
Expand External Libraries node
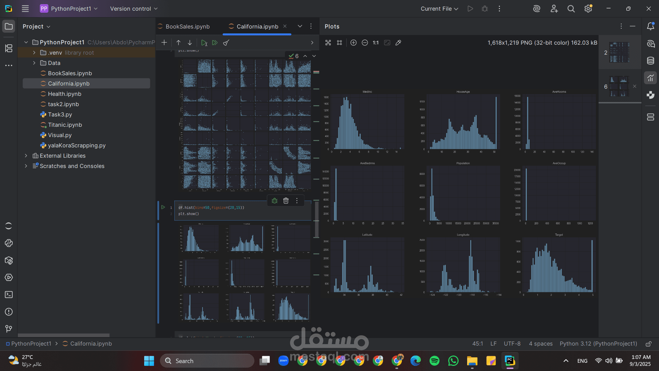click(26, 156)
